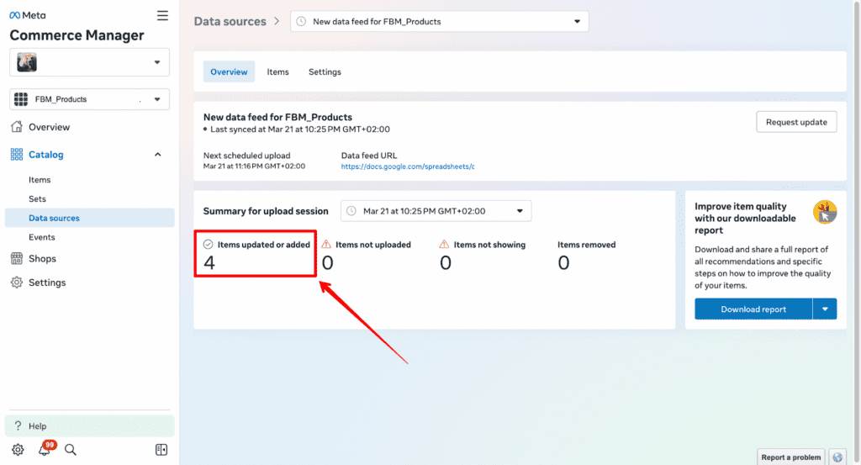Expand the Download report arrow dropdown

pos(825,309)
